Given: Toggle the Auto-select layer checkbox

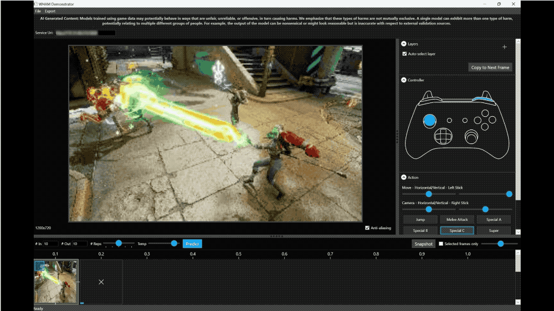Looking at the screenshot, I should (405, 54).
